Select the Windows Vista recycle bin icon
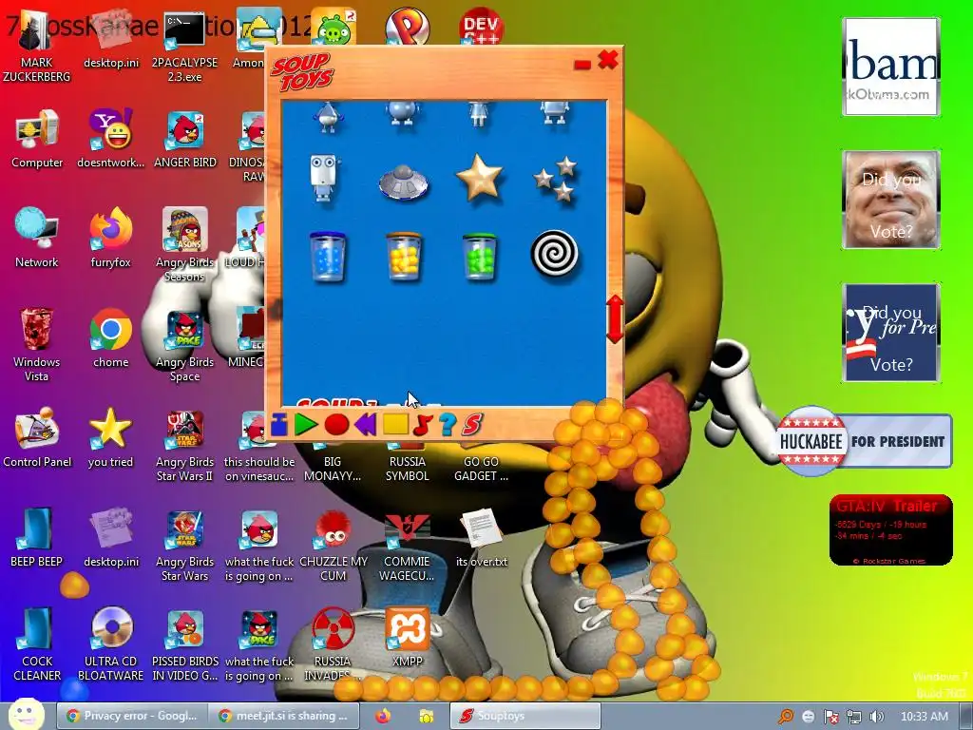This screenshot has height=730, width=973. (x=37, y=344)
